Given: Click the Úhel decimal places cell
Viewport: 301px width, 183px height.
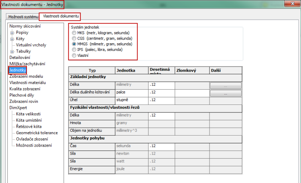Looking at the screenshot, I should (x=161, y=99).
